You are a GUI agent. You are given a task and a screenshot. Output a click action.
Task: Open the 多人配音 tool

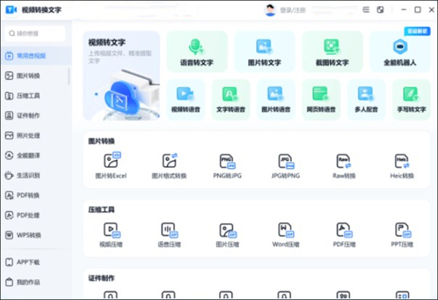[366, 100]
